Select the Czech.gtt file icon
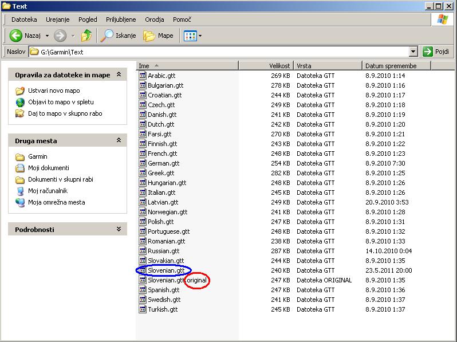Viewport: 457px width, 342px height. point(143,105)
